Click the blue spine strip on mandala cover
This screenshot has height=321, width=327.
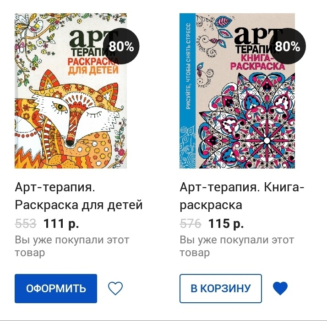188,91
